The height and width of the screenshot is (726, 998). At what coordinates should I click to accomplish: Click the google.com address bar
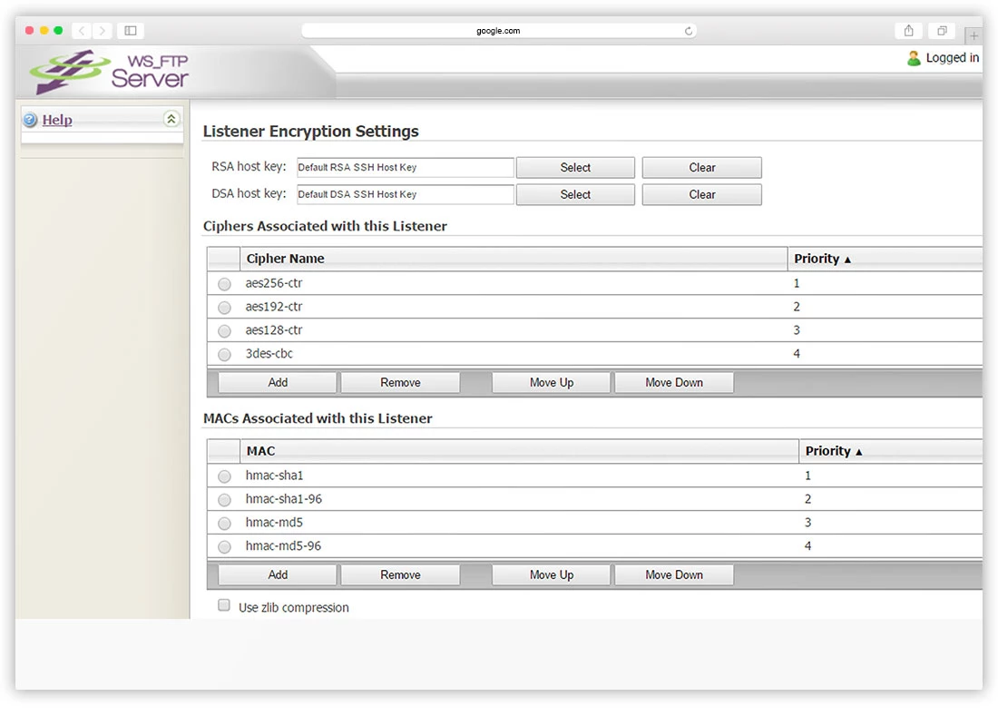(498, 31)
